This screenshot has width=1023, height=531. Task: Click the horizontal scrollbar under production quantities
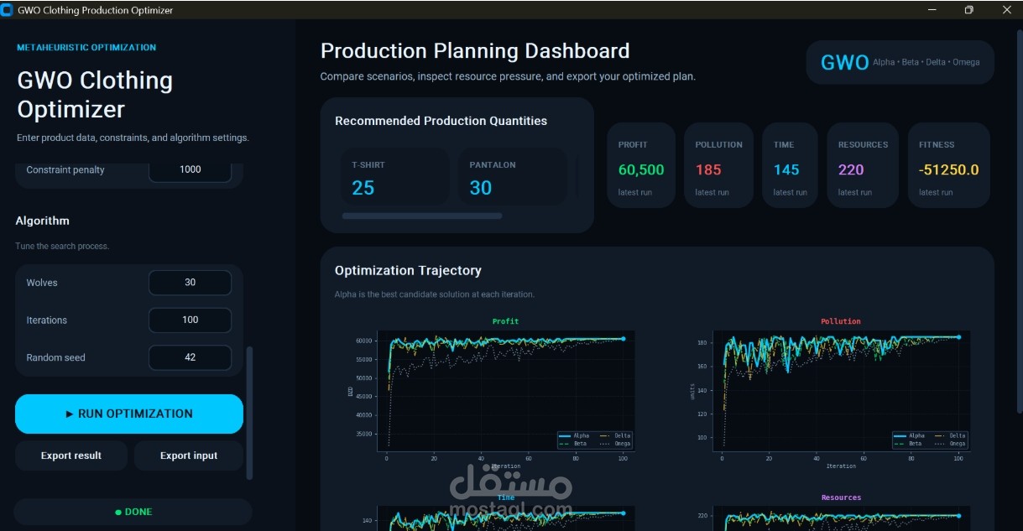(x=422, y=216)
